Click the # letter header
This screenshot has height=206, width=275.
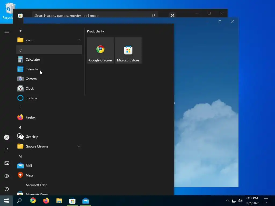[20, 31]
